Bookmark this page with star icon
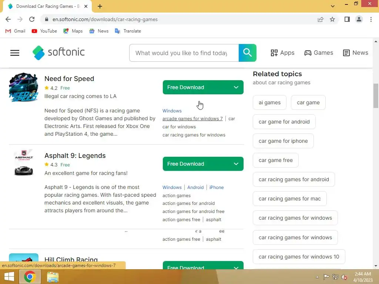The width and height of the screenshot is (379, 284). (x=332, y=19)
